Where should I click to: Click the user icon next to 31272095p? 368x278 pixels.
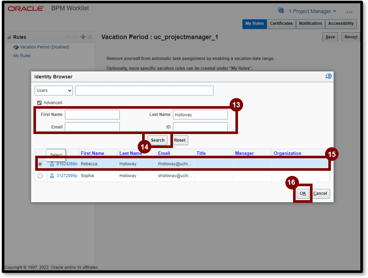52,176
